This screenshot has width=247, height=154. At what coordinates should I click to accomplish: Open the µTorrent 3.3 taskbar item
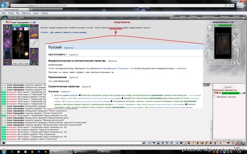(x=85, y=152)
